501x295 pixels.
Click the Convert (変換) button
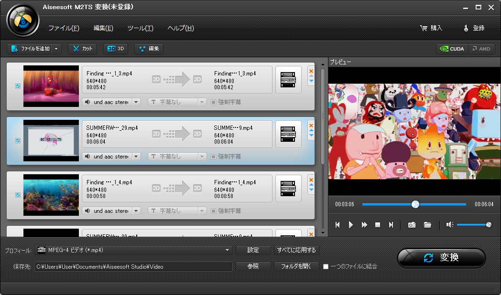click(441, 258)
